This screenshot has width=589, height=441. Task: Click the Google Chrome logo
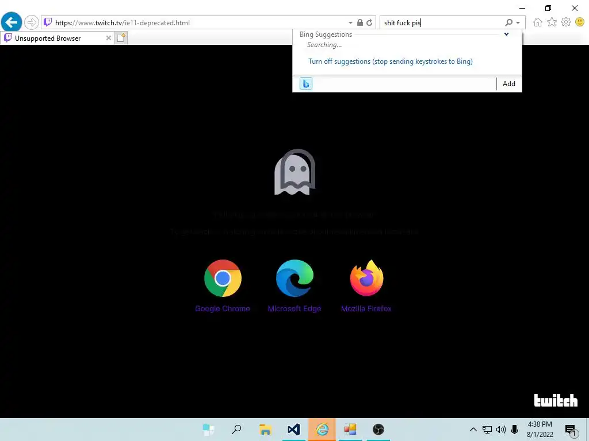click(223, 278)
